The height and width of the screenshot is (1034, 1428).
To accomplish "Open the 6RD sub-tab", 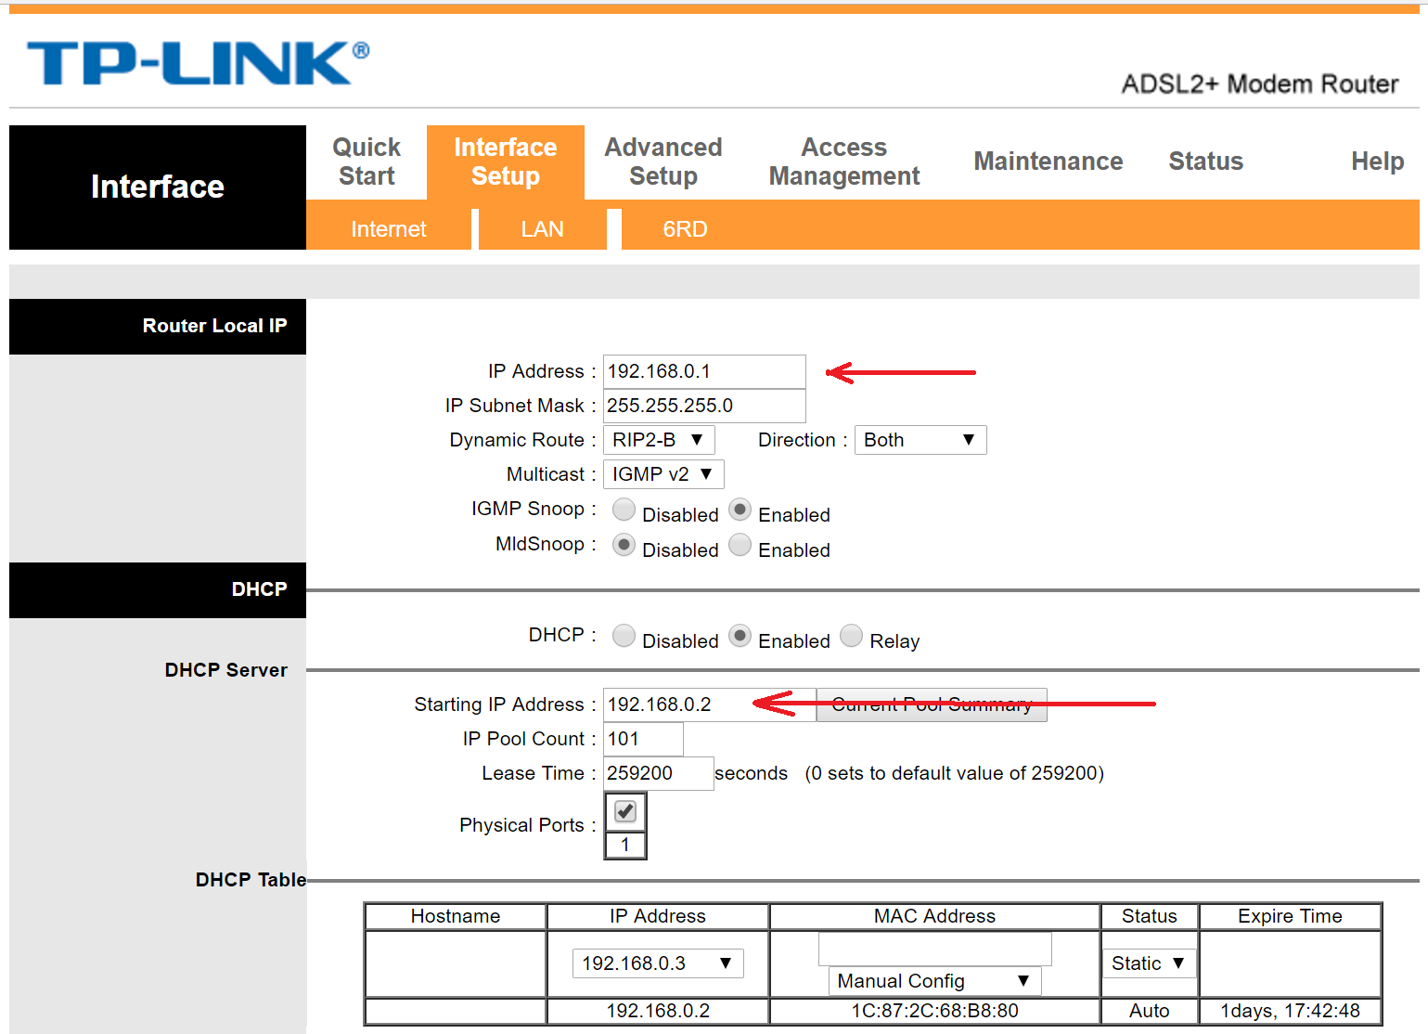I will [685, 229].
